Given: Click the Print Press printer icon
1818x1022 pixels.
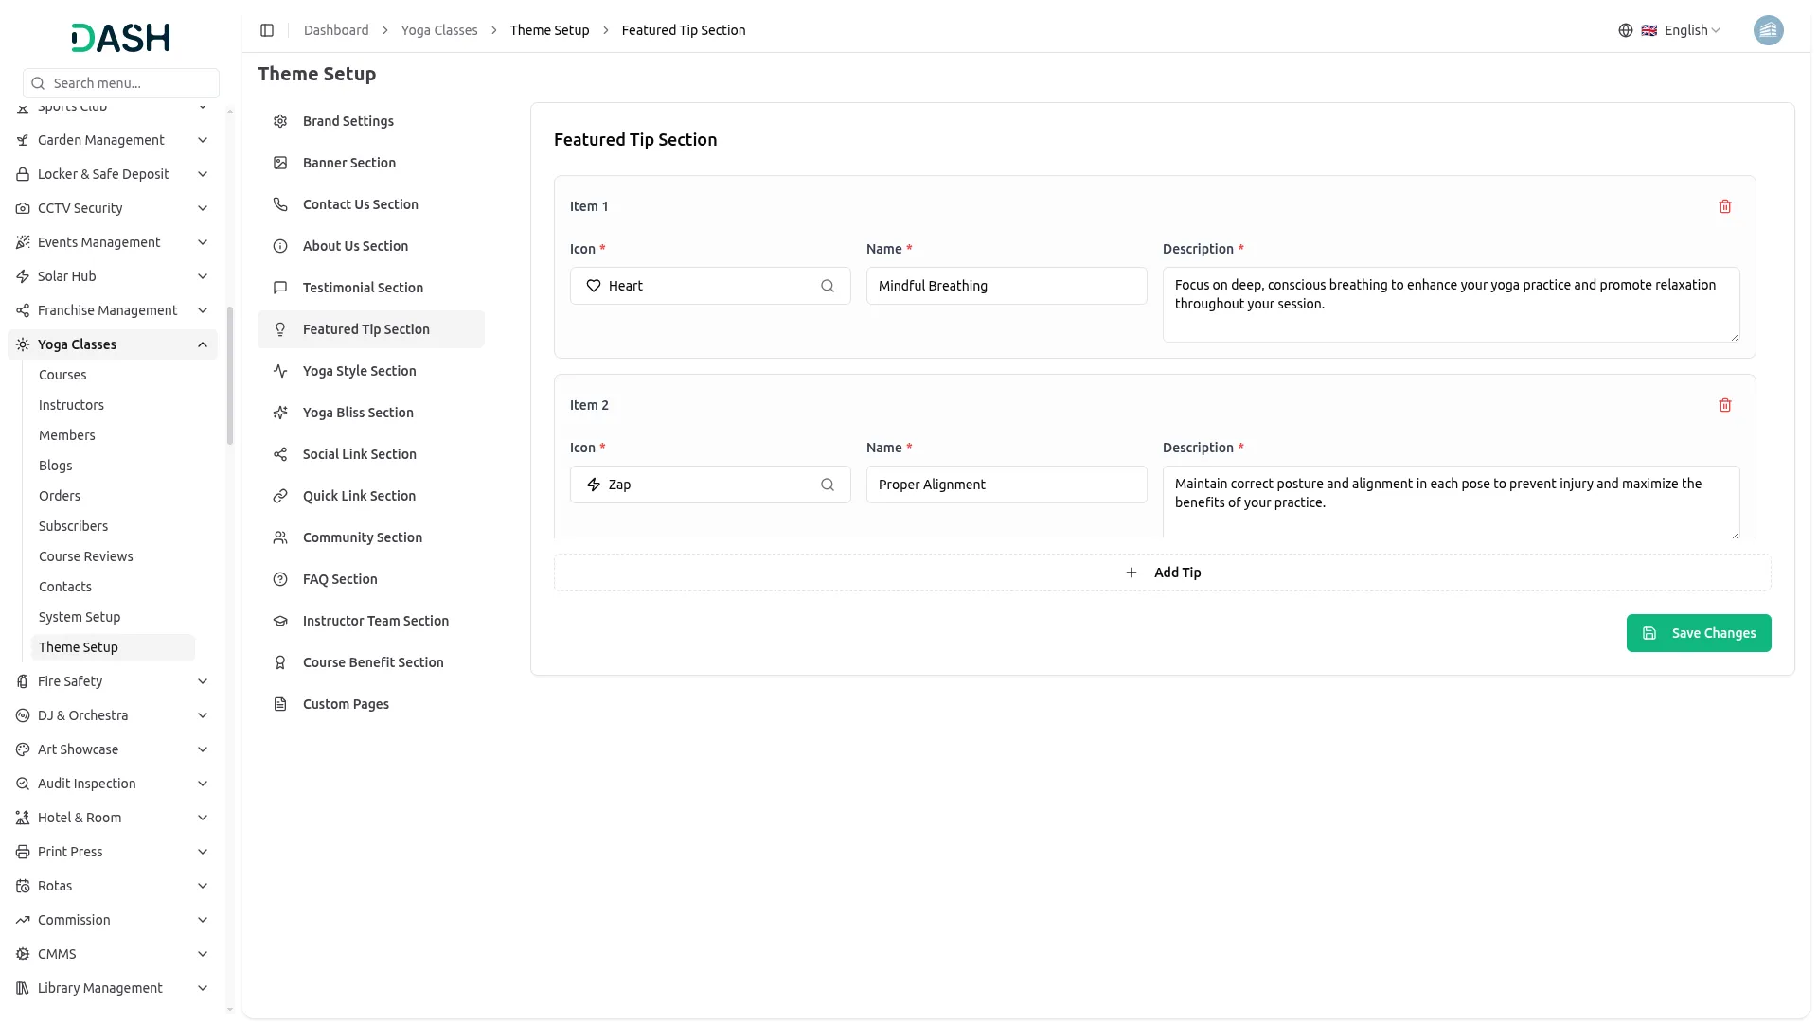Looking at the screenshot, I should [23, 852].
